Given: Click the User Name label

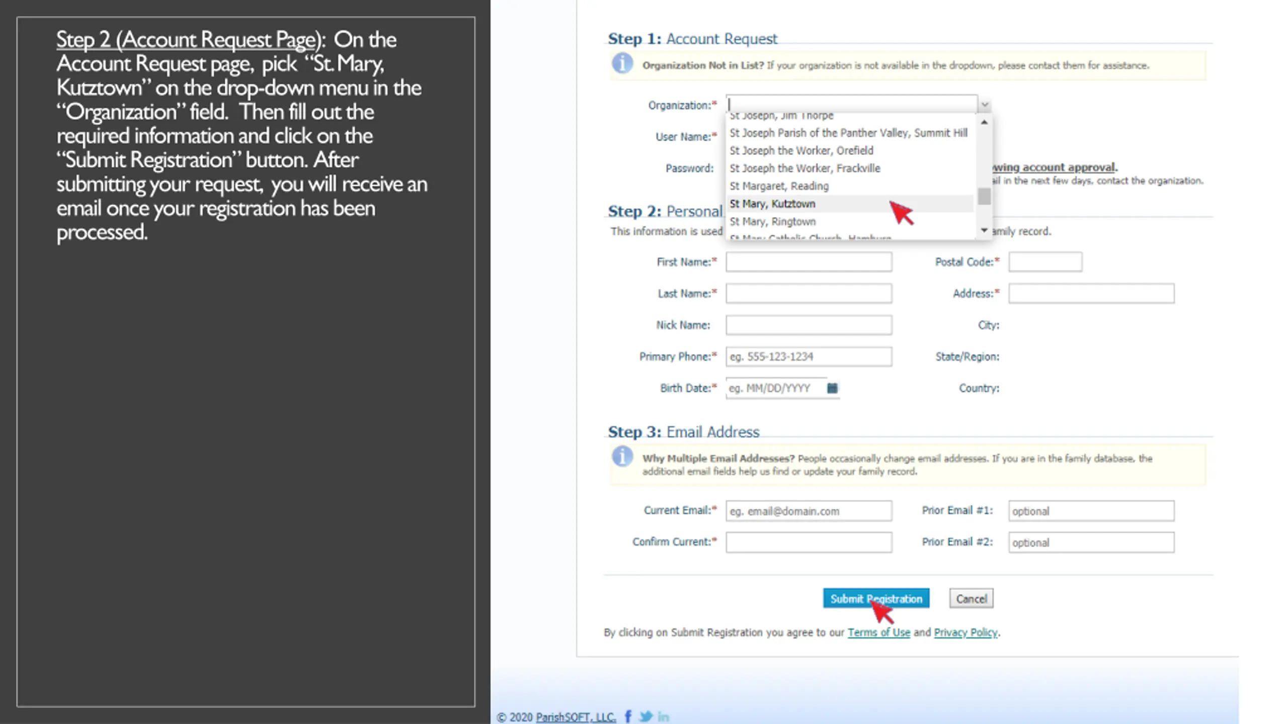Looking at the screenshot, I should pos(685,137).
